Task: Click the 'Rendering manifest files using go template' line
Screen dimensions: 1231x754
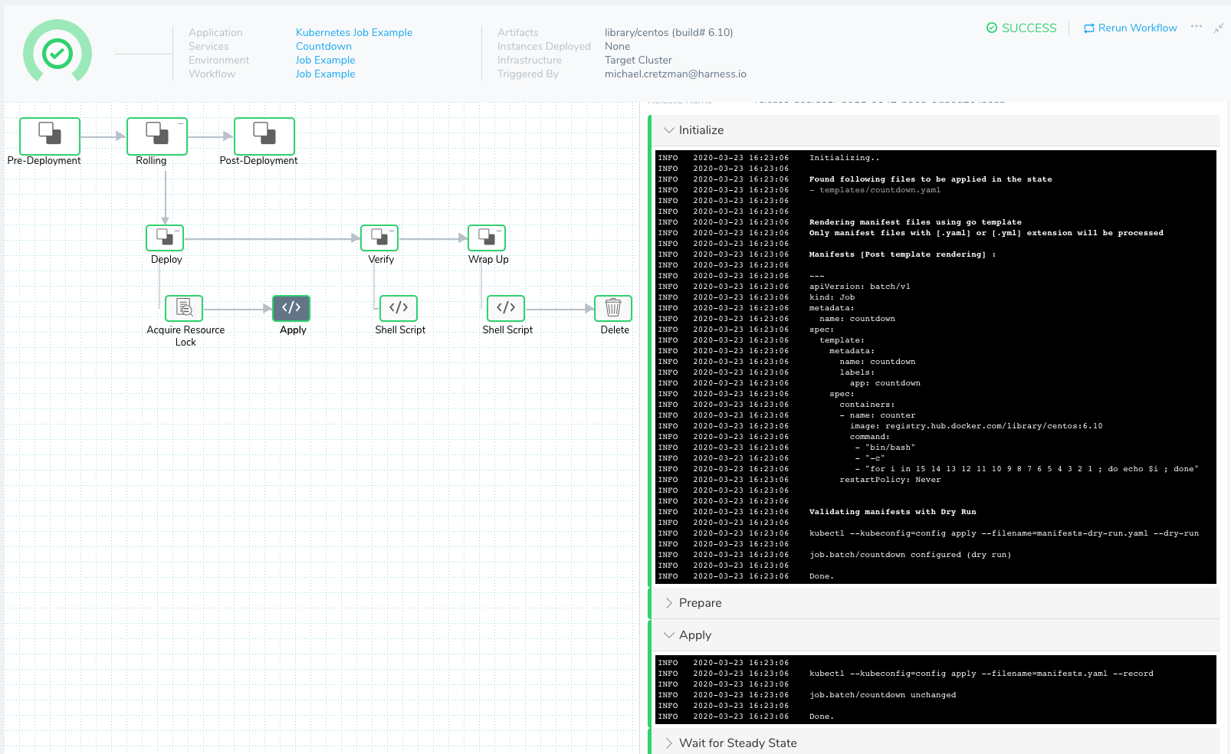Action: pyautogui.click(x=915, y=222)
